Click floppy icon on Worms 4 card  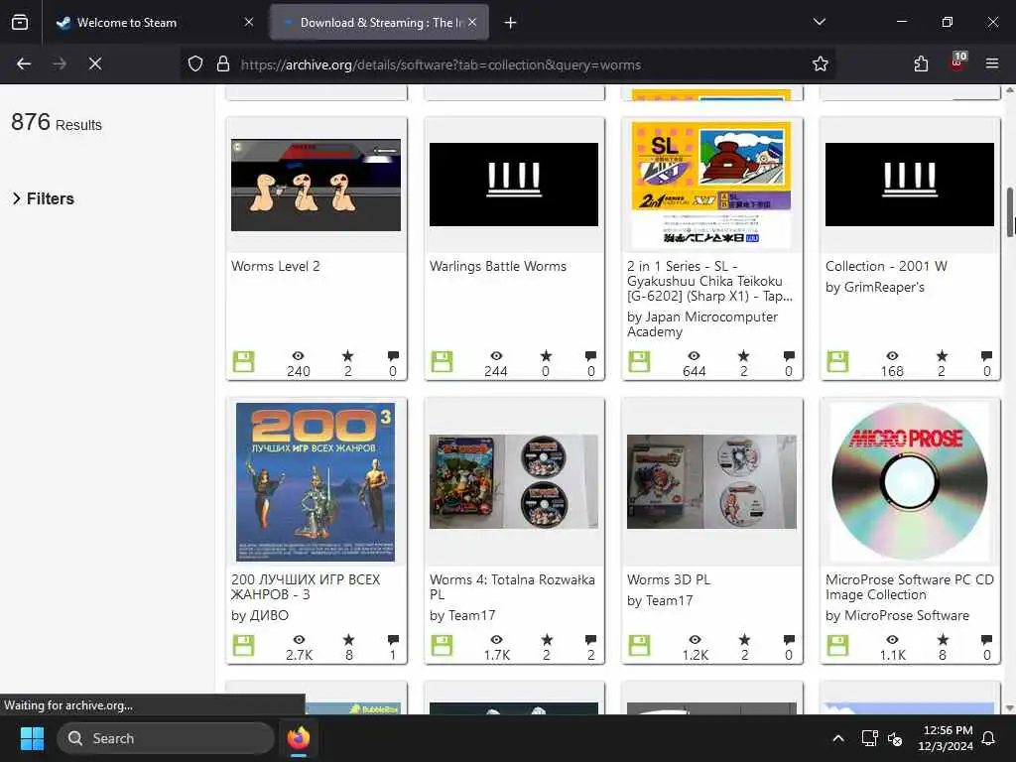[x=442, y=645]
